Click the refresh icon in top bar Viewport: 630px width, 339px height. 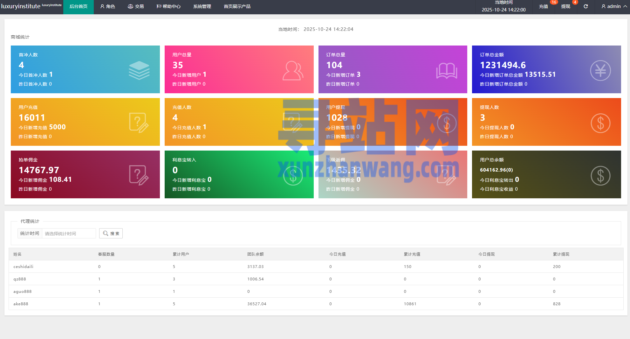click(x=585, y=6)
